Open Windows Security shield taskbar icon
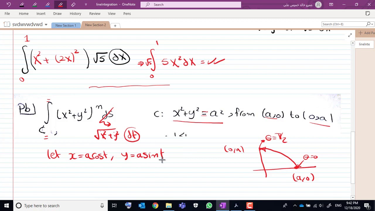Screen dimensions: 375x211 196,205
